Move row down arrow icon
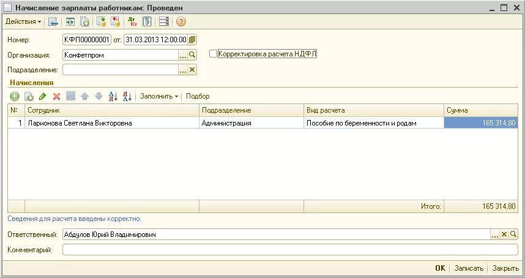The width and height of the screenshot is (525, 278). (x=99, y=97)
